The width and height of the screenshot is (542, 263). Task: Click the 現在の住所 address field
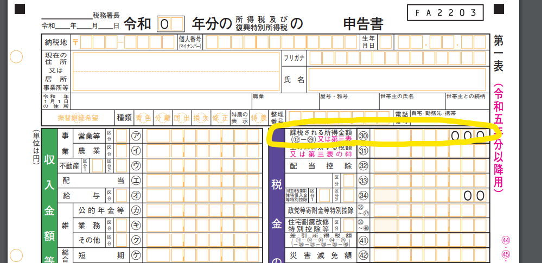tap(175, 72)
